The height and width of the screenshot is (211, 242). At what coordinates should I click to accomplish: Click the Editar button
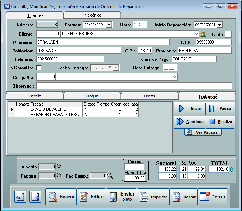point(91,197)
